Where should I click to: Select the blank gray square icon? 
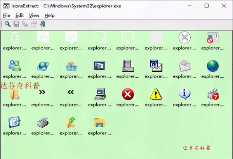tap(156, 37)
